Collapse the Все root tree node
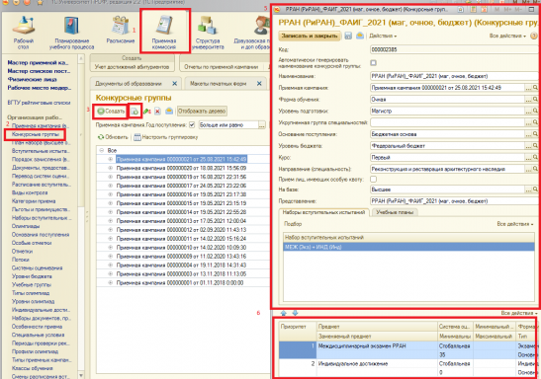 point(102,150)
